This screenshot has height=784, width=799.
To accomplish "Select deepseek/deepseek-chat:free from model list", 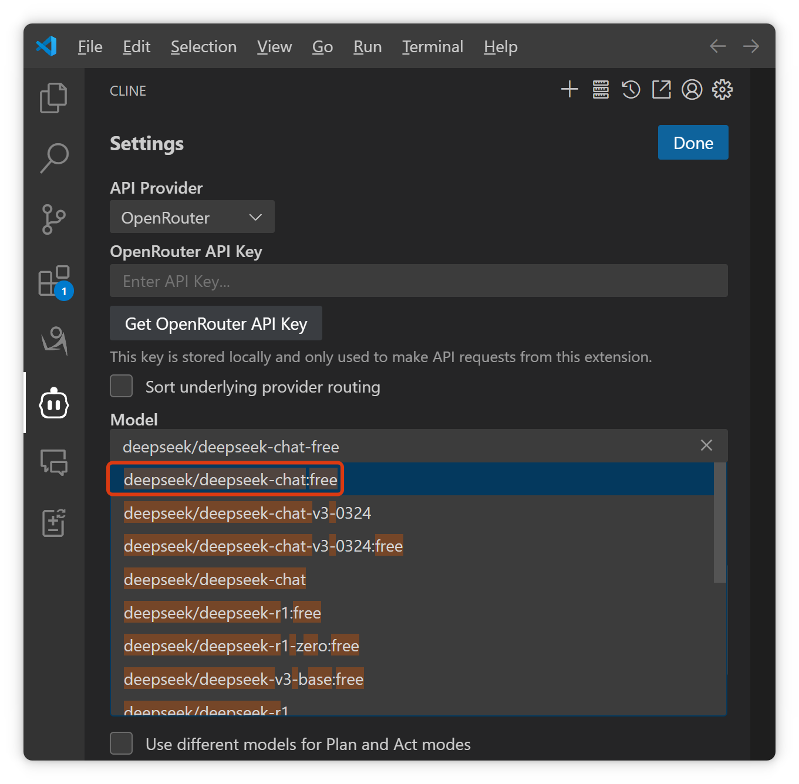I will coord(231,480).
